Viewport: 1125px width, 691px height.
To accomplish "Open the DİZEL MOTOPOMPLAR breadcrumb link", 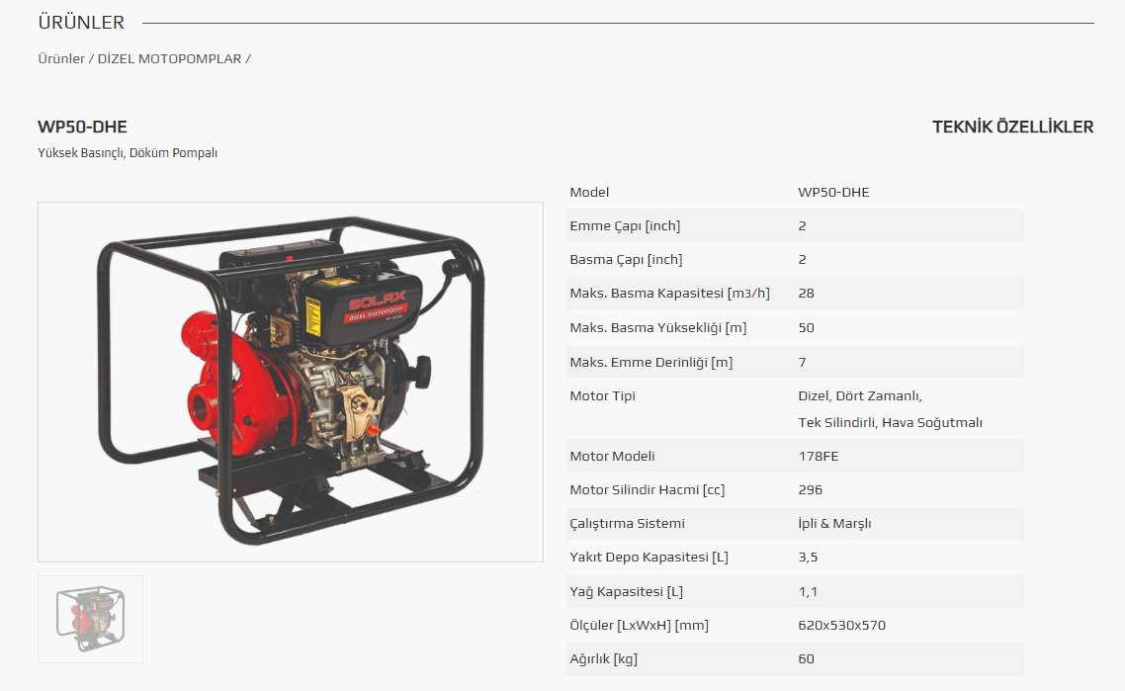I will [169, 59].
